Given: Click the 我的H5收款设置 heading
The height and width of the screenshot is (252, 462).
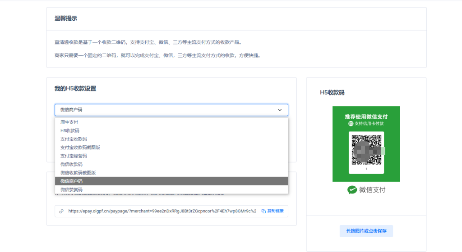Looking at the screenshot, I should coord(75,88).
